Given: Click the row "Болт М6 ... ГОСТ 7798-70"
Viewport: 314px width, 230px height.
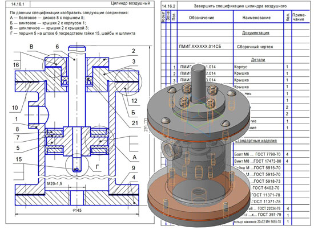Looking at the screenshot, I should click(x=257, y=154).
